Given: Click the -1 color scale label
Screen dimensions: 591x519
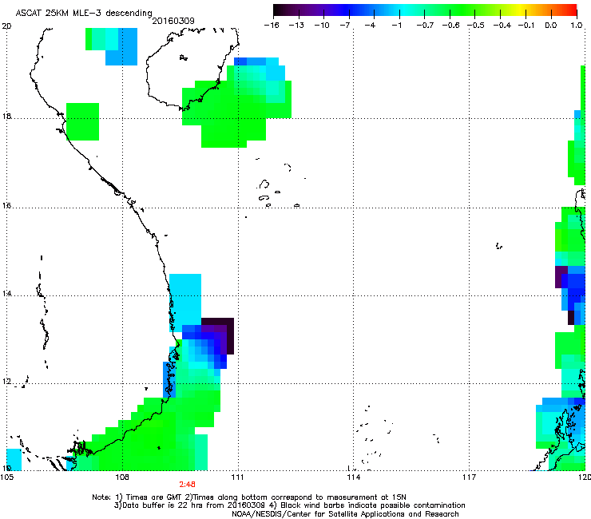Looking at the screenshot, I should click(396, 26).
